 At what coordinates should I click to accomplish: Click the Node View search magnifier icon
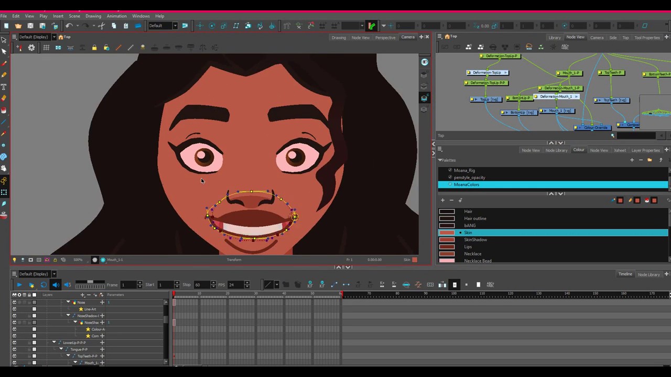(612, 136)
